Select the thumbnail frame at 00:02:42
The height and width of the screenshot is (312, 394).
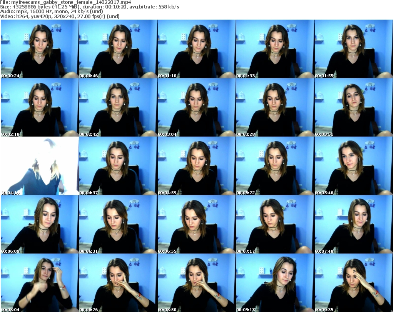click(x=119, y=107)
